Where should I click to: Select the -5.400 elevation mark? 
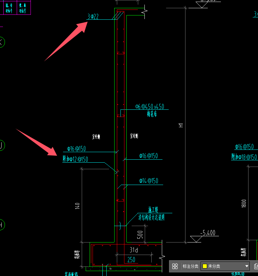click(208, 233)
